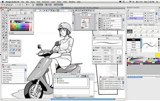Select the magic wand tool in Tools palette
Screen dimensions: 160x101
(x=3, y=15)
